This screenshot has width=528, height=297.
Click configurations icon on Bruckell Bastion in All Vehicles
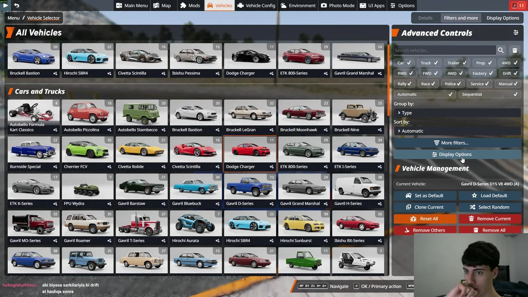pyautogui.click(x=55, y=73)
